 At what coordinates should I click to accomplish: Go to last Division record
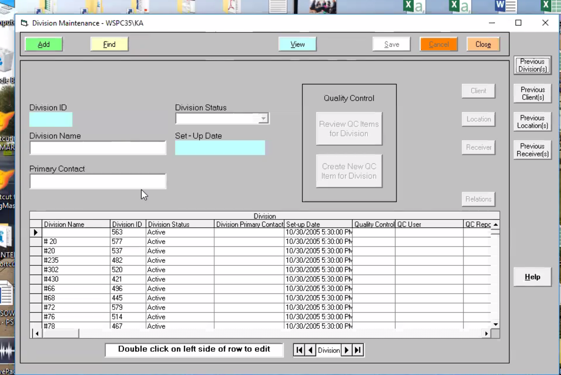[358, 350]
